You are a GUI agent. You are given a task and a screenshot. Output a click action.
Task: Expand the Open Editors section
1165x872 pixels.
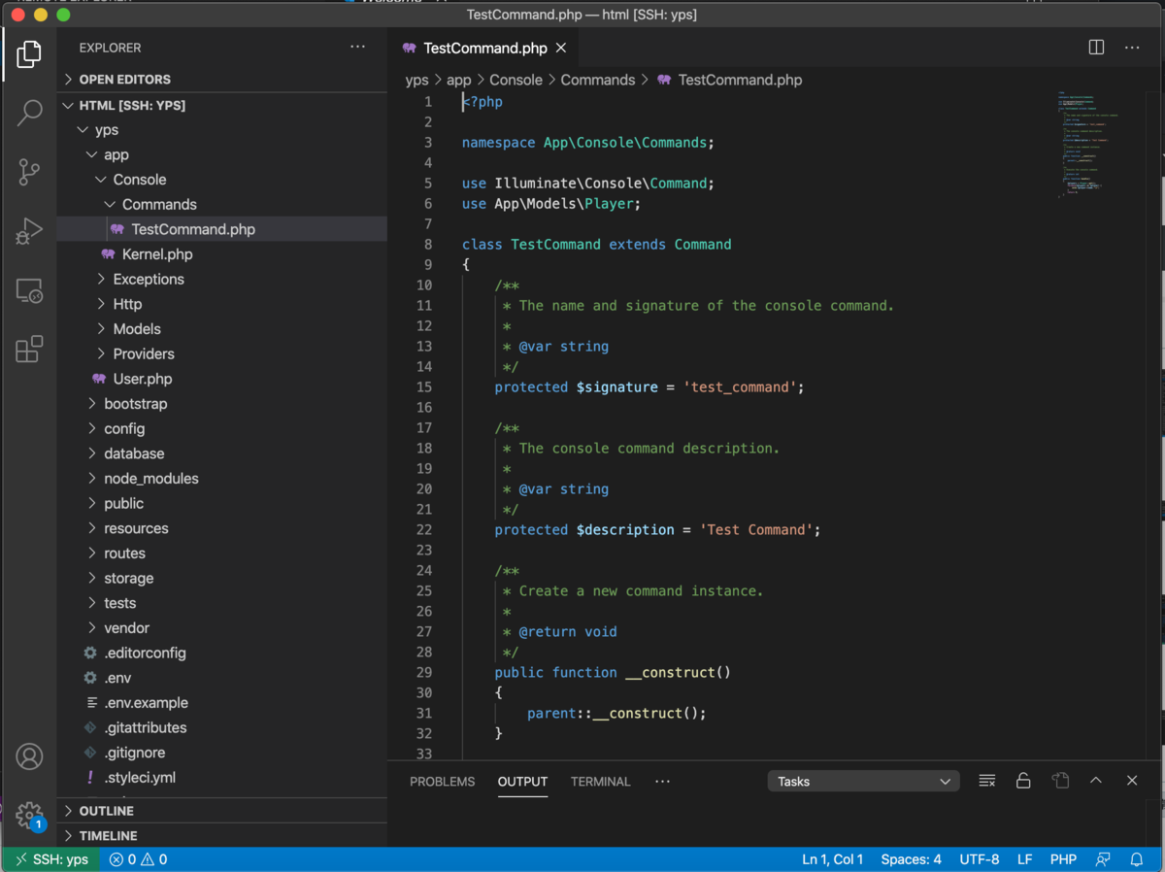(221, 80)
